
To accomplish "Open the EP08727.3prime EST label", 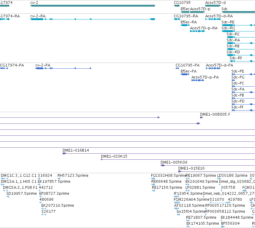I will [x=54, y=194].
